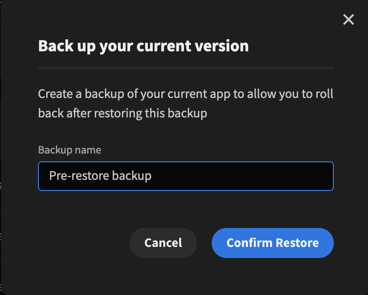Screen dimensions: 368x295
Task: Choose Cancel to abort the backup
Action: coord(163,243)
